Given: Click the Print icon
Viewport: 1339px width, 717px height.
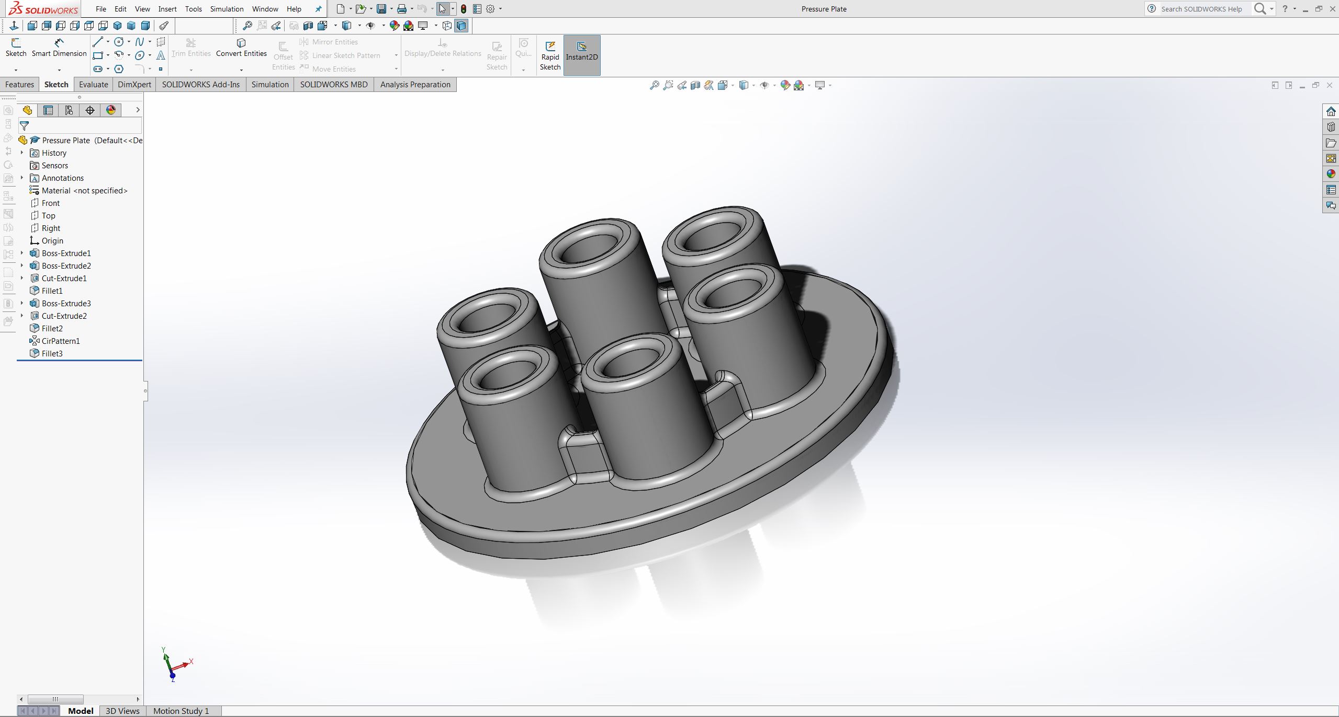Looking at the screenshot, I should pos(402,9).
